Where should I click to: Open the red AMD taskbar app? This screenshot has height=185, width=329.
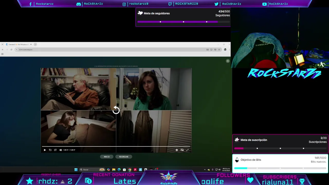[135, 170]
